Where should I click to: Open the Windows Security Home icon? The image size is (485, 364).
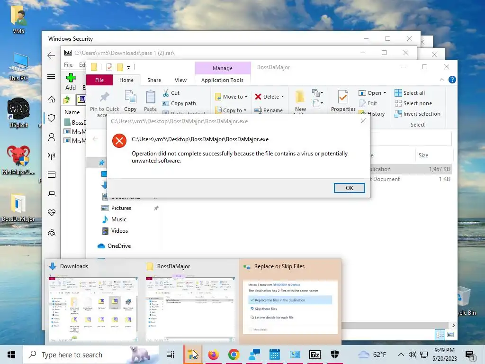[x=51, y=100]
